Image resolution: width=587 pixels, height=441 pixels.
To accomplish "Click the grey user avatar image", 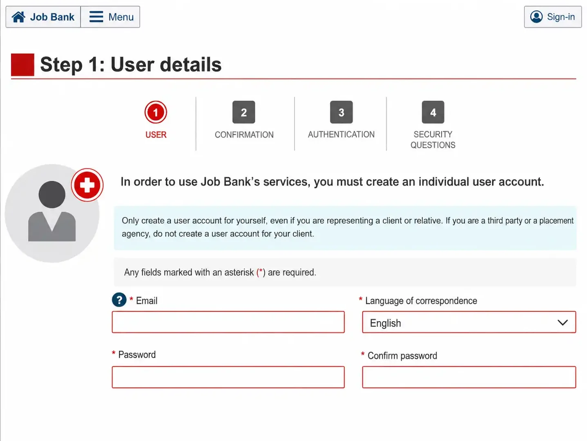I will (52, 213).
